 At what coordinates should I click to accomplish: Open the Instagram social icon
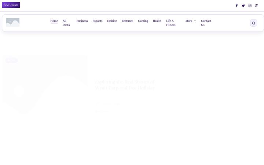click(x=250, y=6)
